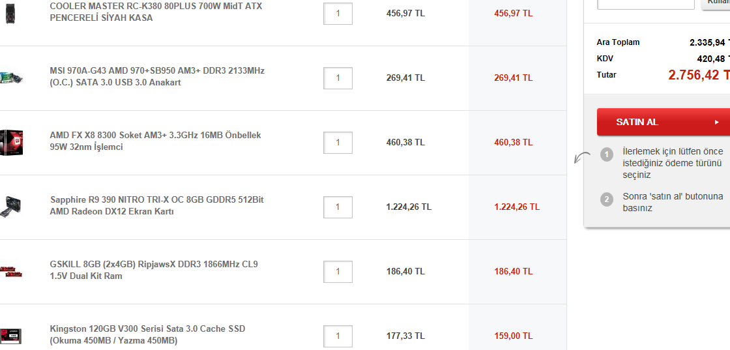Click the arrow icon on SATIN AL button

pos(717,122)
